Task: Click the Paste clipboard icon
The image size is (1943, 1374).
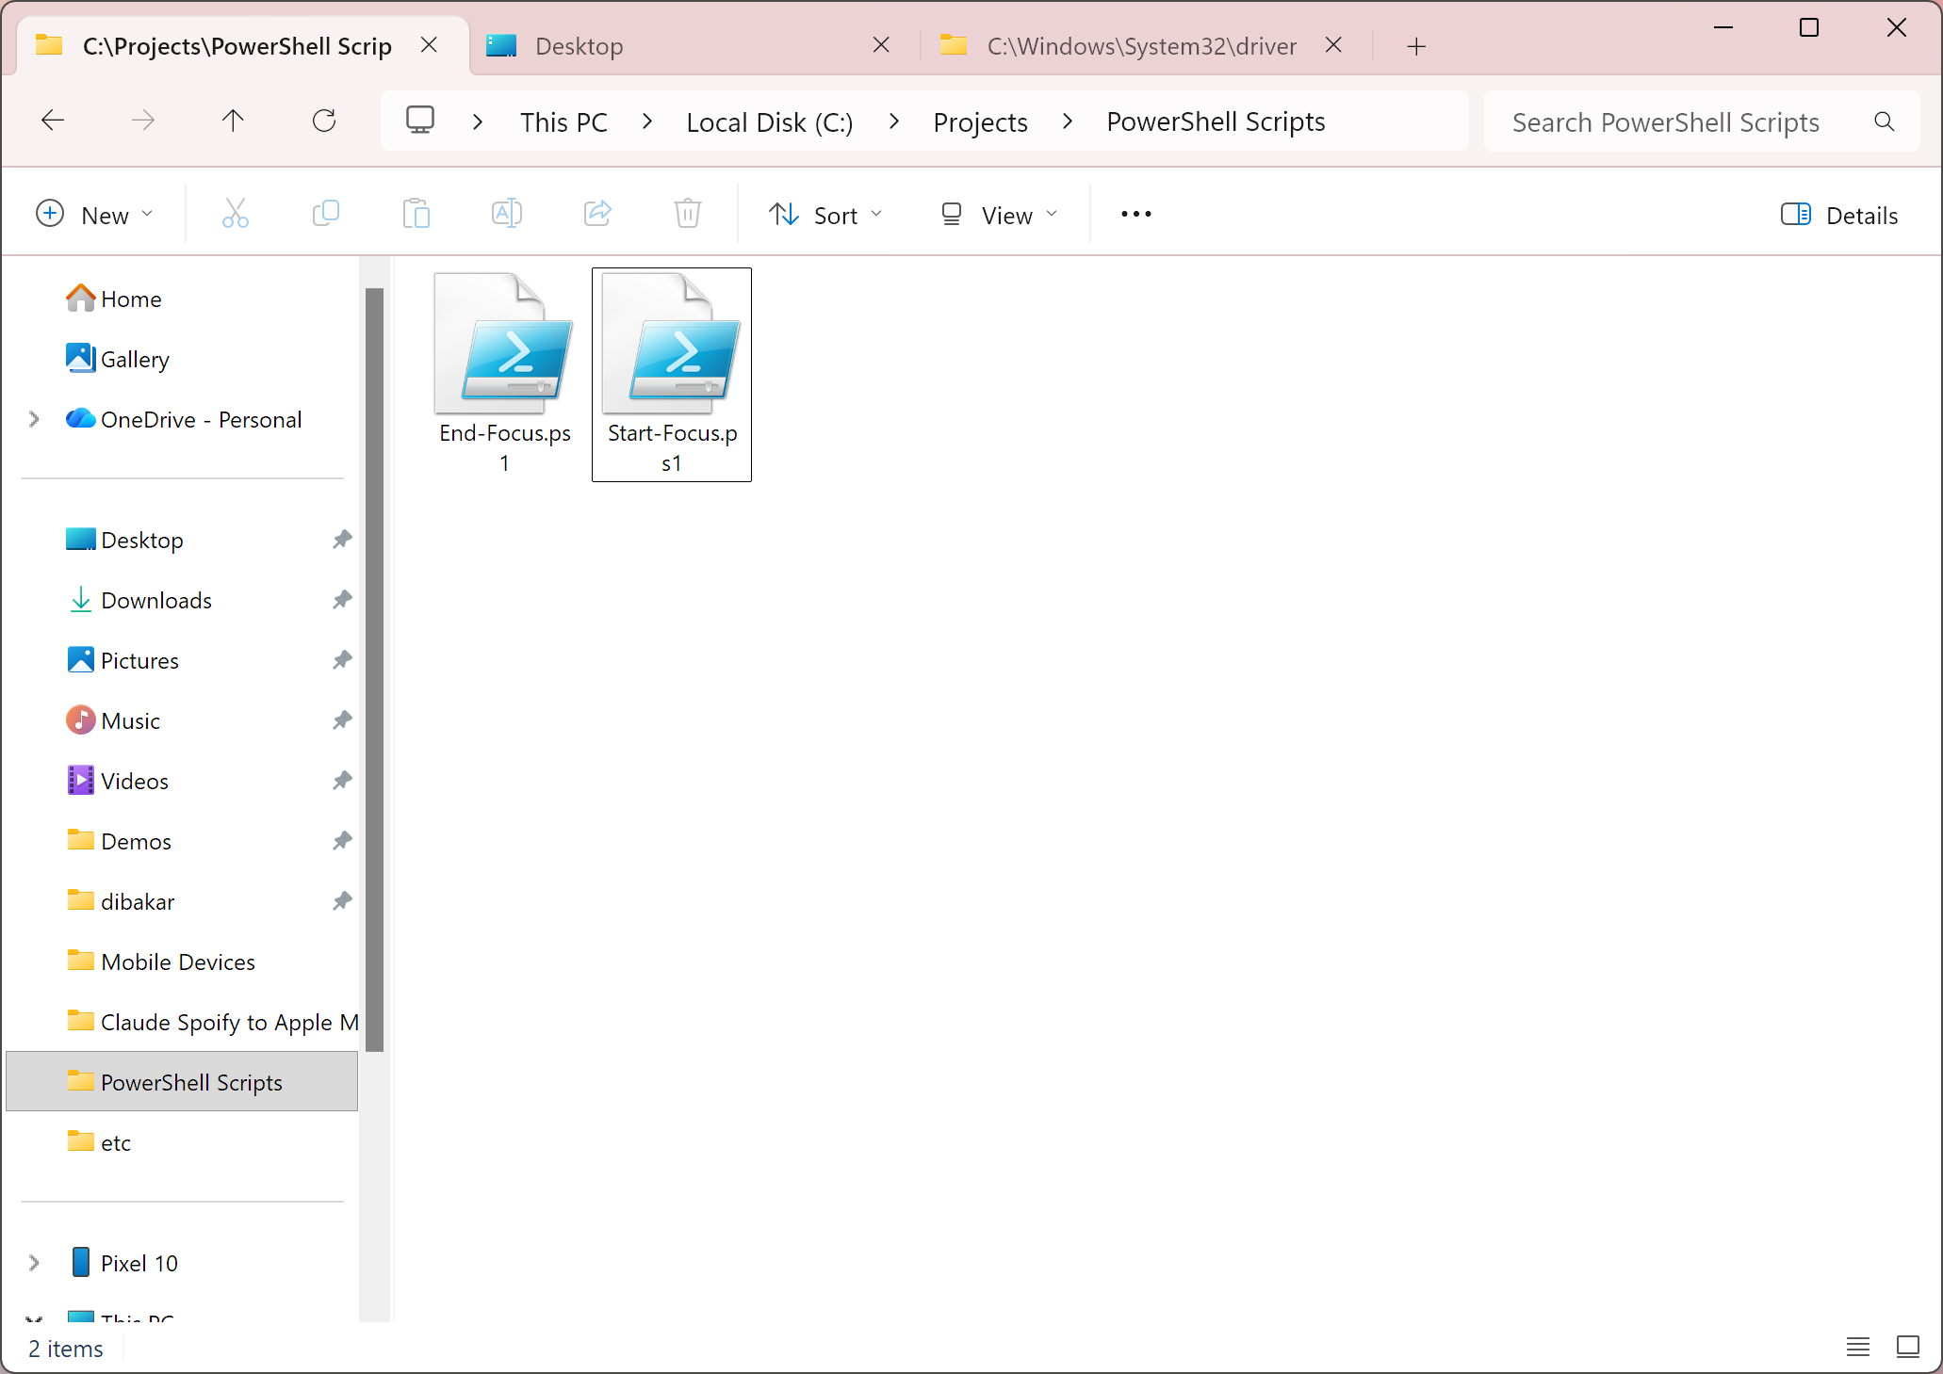Action: point(416,214)
